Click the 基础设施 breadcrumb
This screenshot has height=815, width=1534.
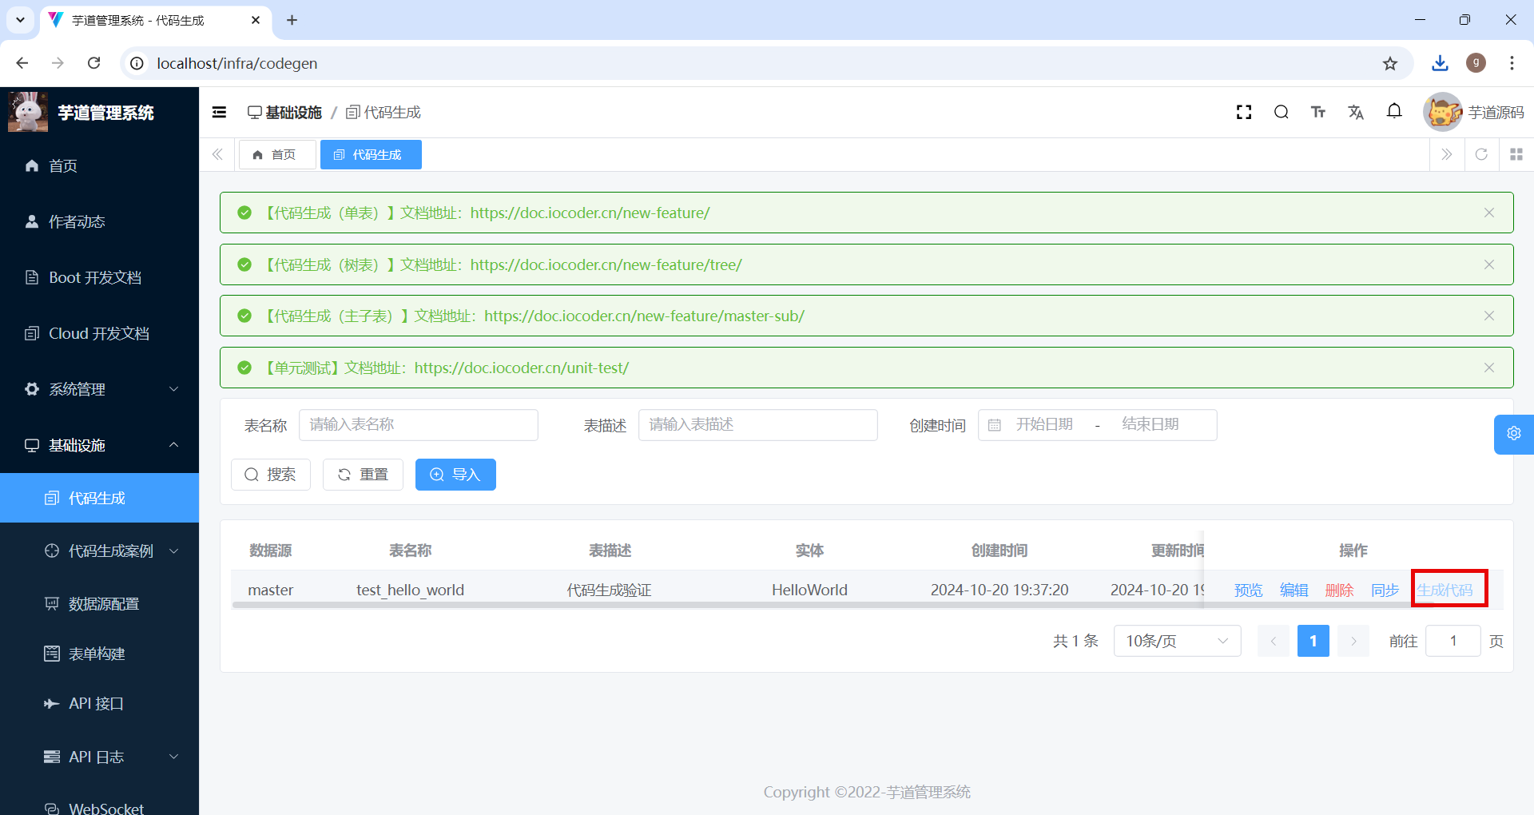coord(284,113)
